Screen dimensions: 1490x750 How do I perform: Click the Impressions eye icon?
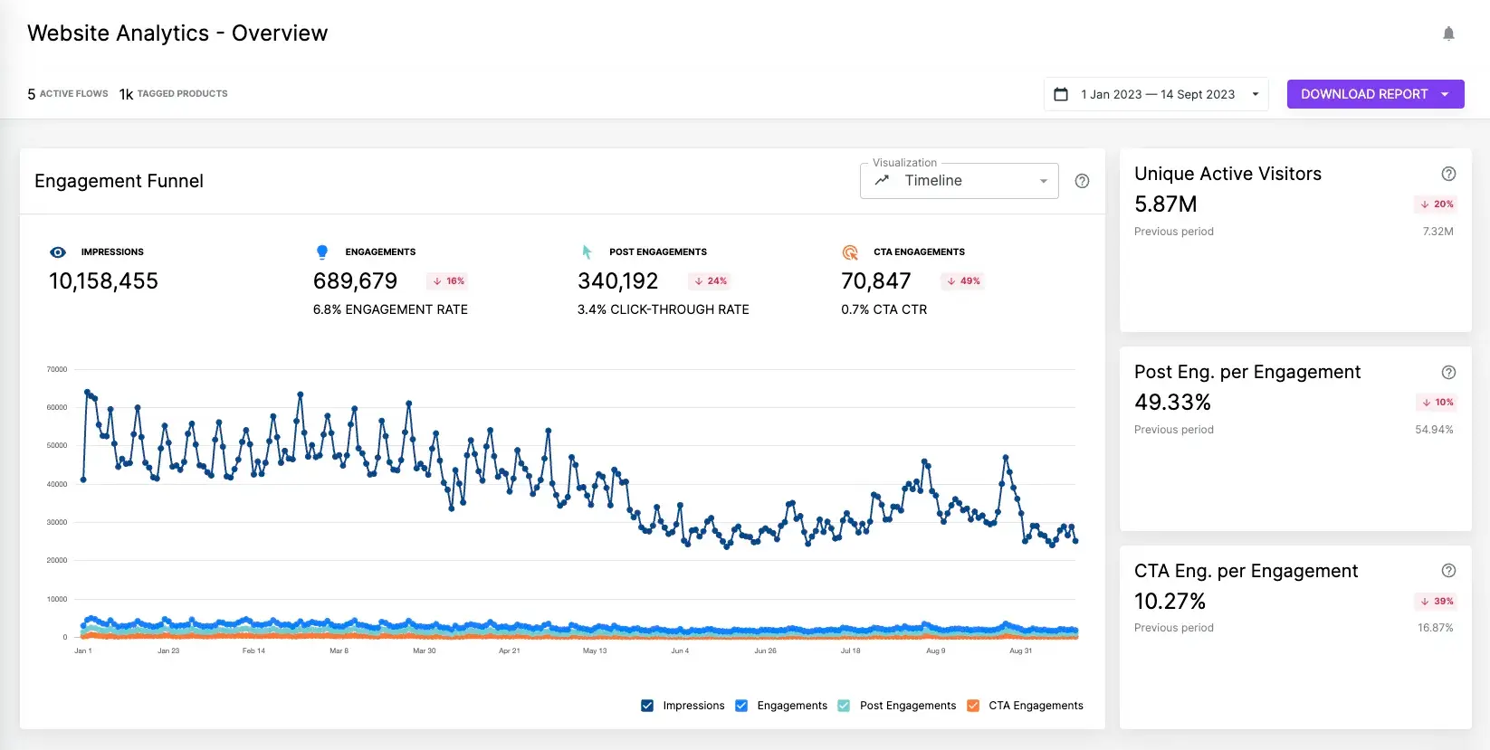[58, 252]
